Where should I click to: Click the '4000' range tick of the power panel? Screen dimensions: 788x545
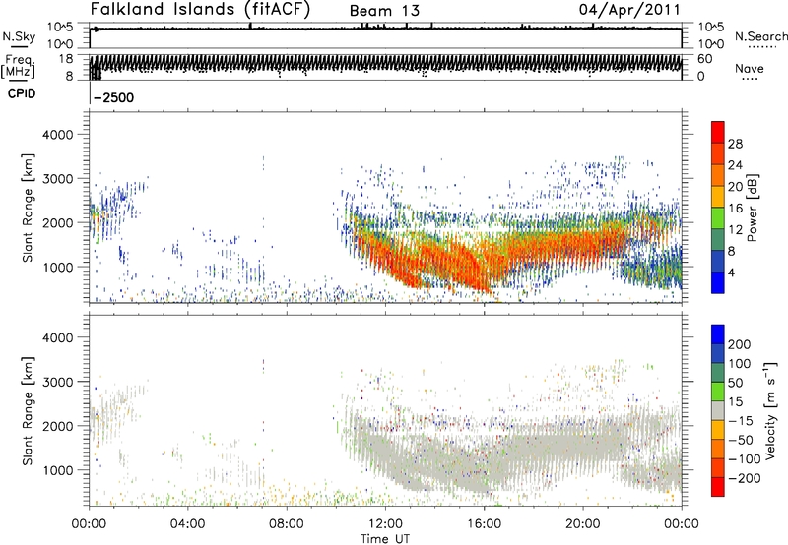58,135
